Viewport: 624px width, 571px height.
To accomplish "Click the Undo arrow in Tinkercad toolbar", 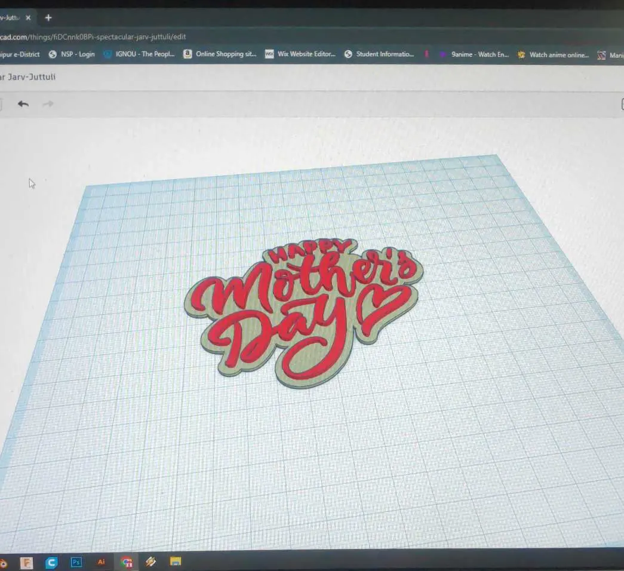I will pyautogui.click(x=23, y=104).
